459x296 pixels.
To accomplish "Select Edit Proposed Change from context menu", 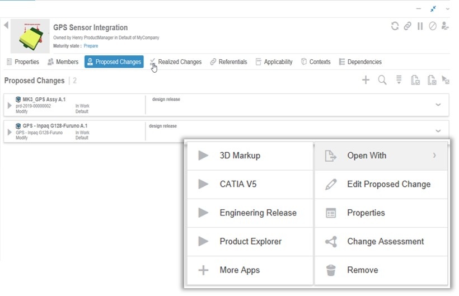I will pos(388,184).
